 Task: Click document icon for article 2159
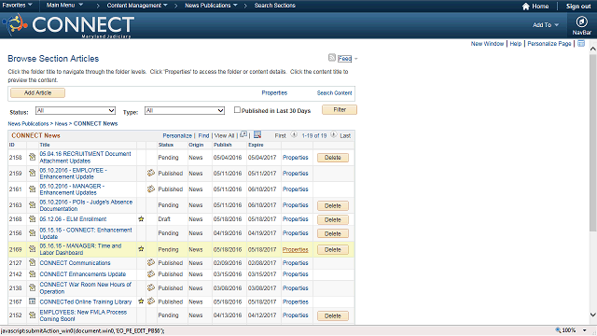coord(33,173)
